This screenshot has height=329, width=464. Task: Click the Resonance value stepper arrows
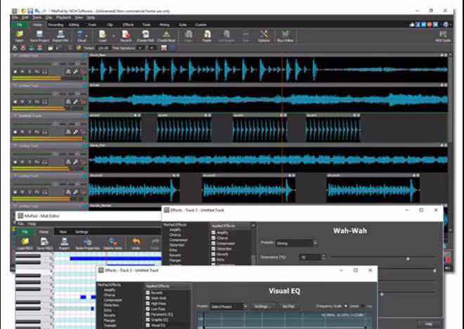point(323,257)
